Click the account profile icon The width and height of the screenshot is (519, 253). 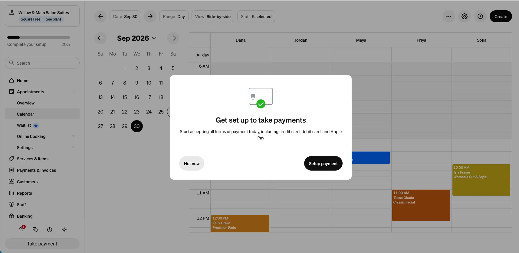click(12, 12)
